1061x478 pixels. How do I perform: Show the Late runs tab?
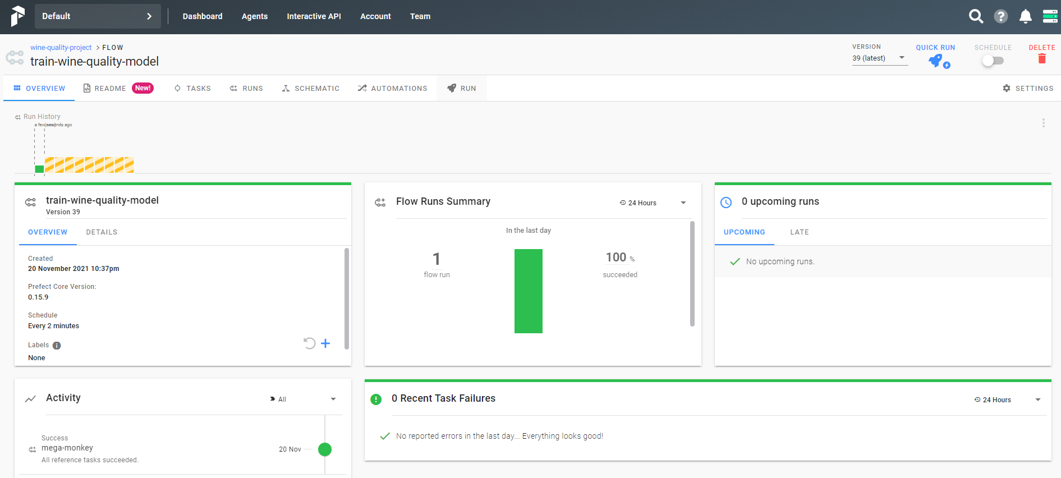800,232
